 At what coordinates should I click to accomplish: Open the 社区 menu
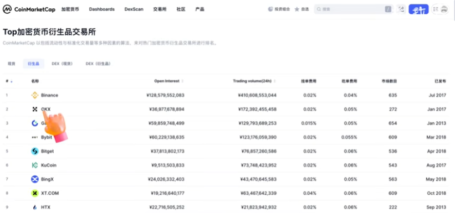(x=181, y=9)
